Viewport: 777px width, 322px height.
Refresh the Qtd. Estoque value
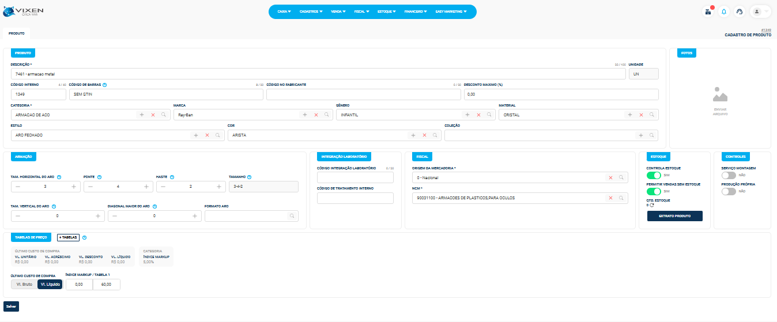coord(652,205)
